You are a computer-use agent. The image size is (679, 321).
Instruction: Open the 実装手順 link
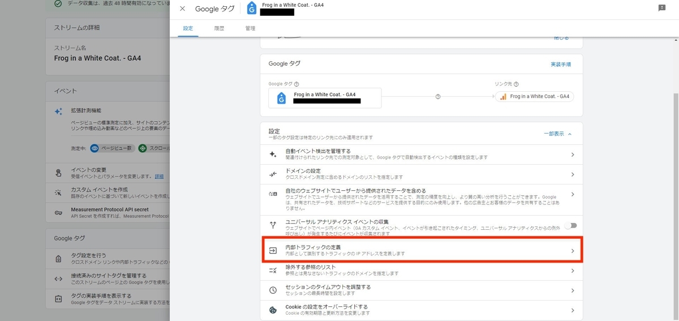(561, 65)
